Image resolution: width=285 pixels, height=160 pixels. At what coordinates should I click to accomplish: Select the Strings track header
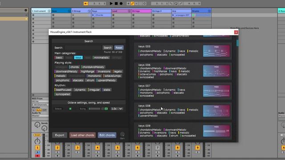tap(141, 11)
